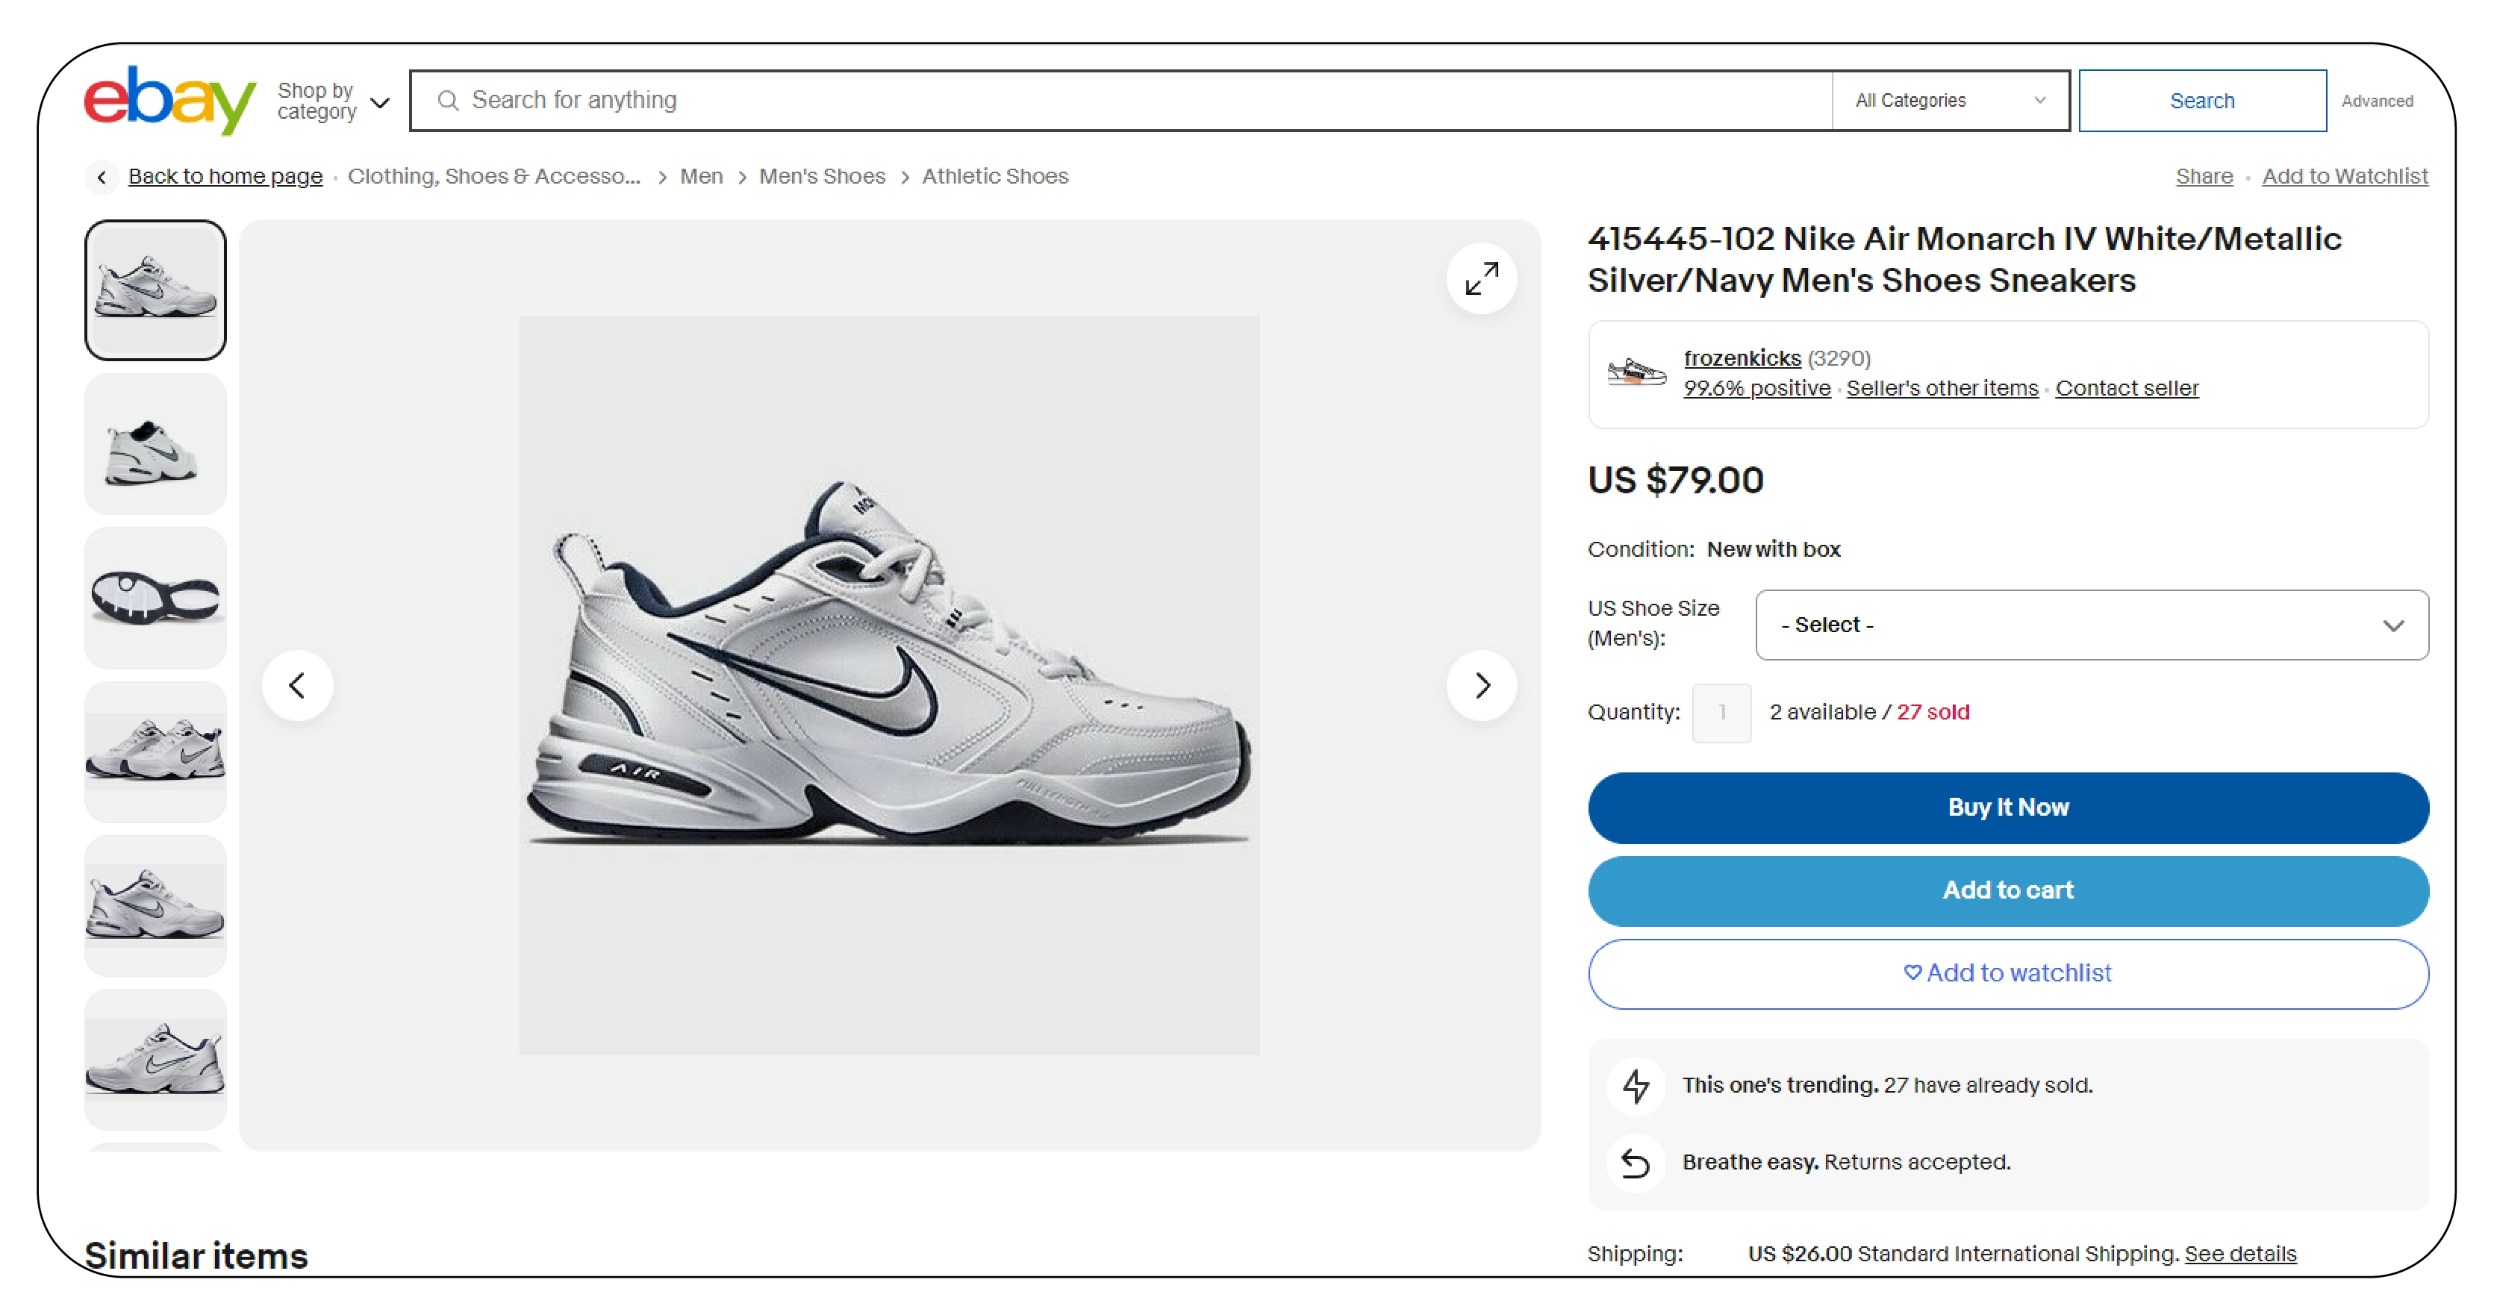Open shipping See details link
Screen dimensions: 2494x1315
point(2239,1254)
